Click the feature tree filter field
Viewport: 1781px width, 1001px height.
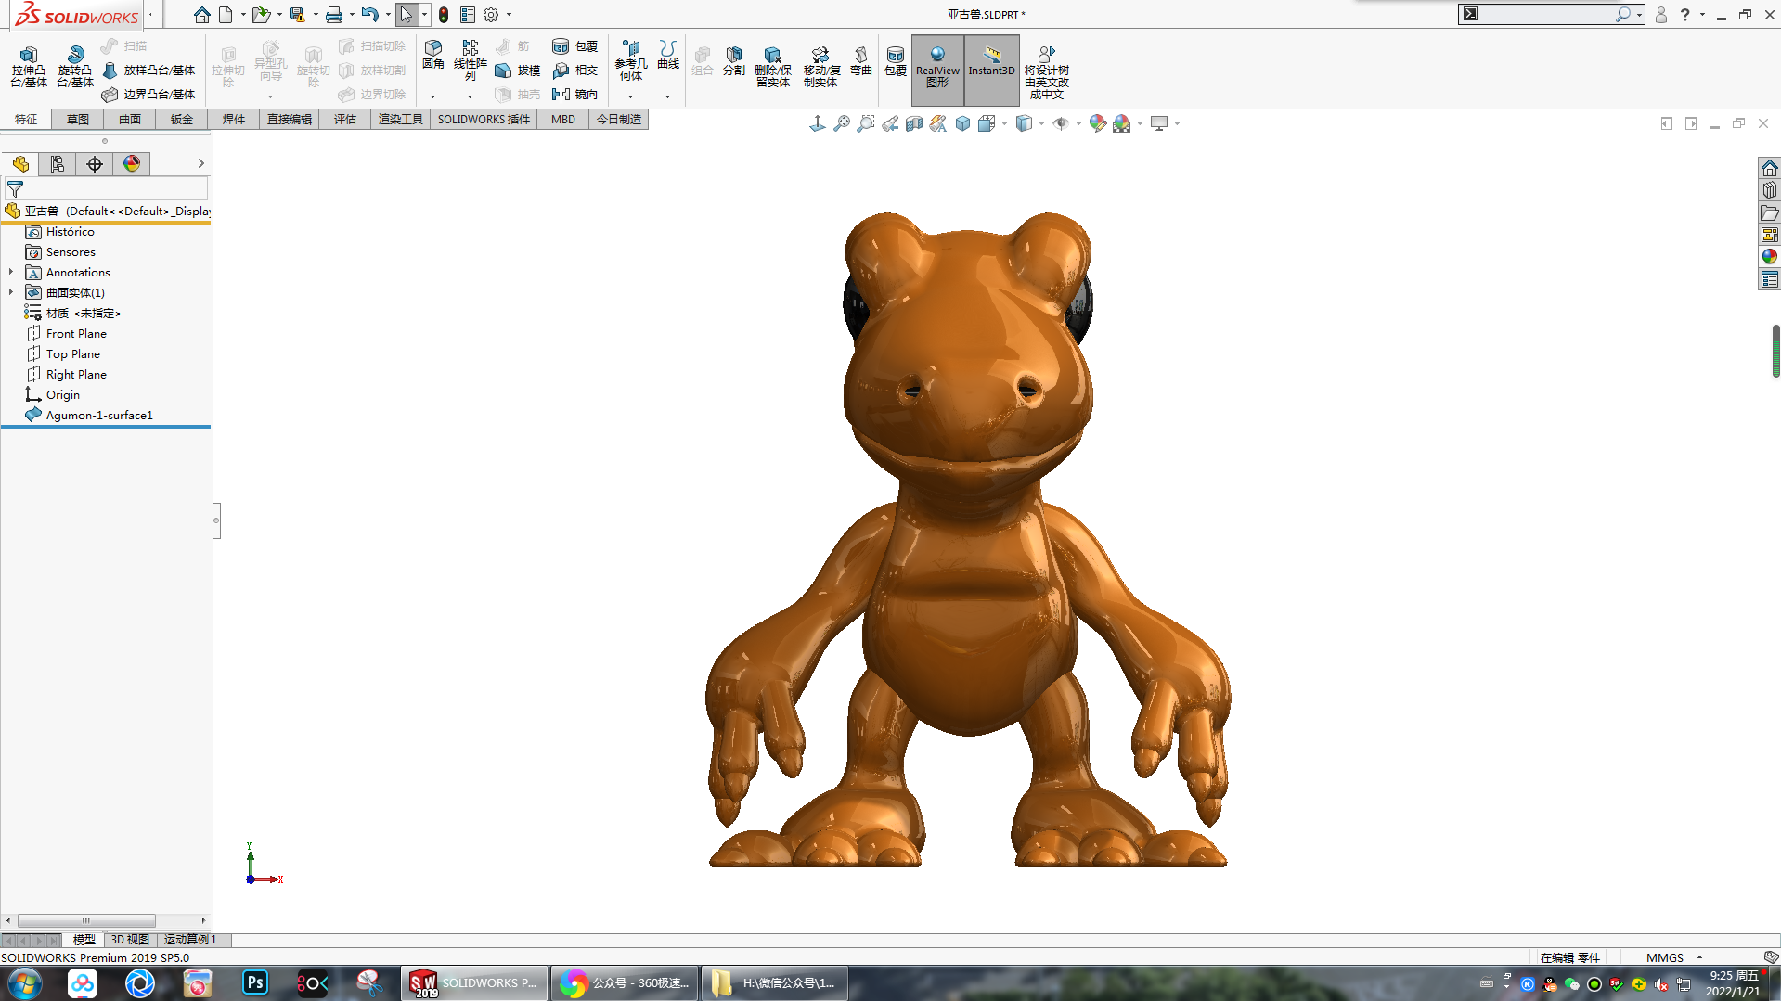(x=107, y=188)
